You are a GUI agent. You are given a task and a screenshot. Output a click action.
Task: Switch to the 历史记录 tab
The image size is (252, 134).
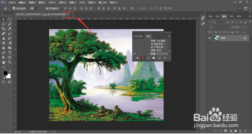(138, 36)
